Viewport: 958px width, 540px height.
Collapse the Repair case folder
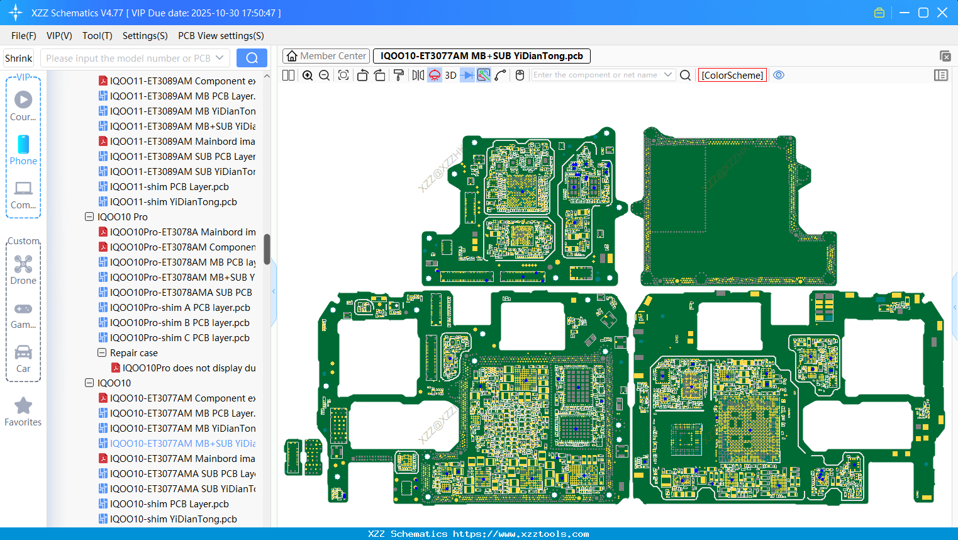(x=102, y=352)
